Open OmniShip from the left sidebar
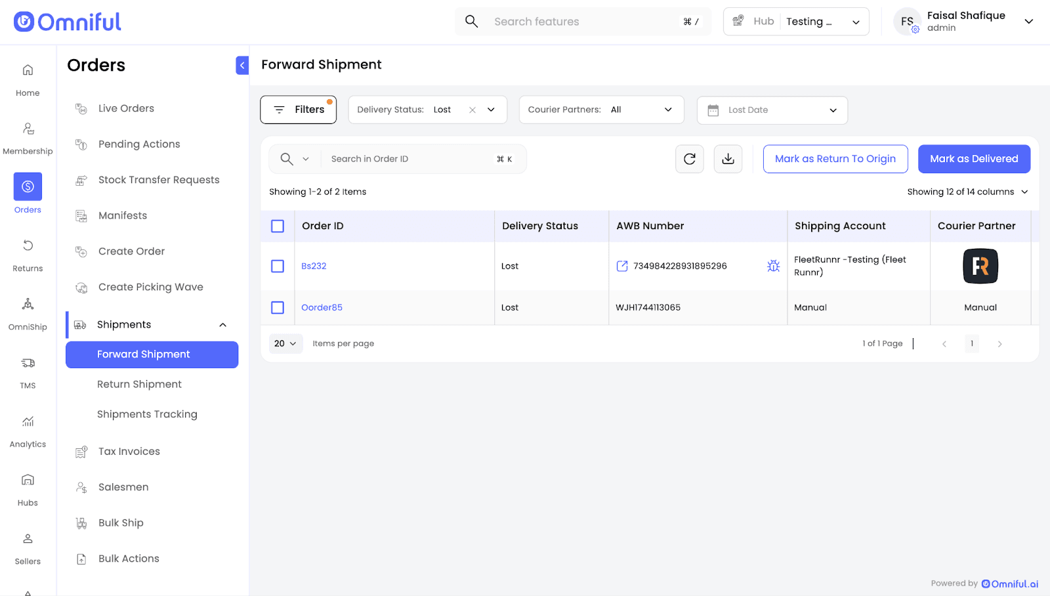 point(28,313)
